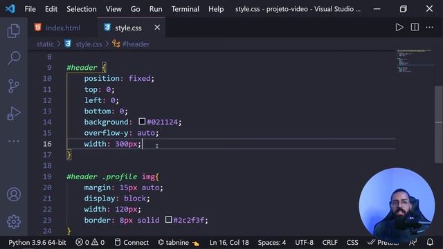Click the overflow-y property text
This screenshot has width=443, height=249.
106,133
